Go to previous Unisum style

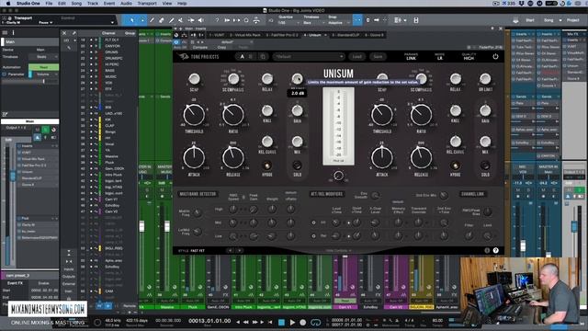click(x=231, y=250)
